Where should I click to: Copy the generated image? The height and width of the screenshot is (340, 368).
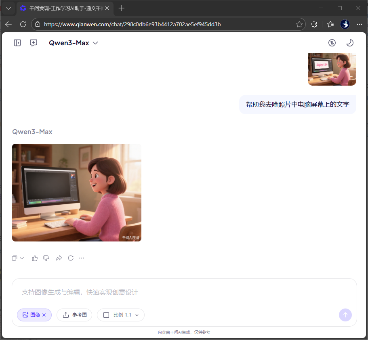(x=15, y=258)
